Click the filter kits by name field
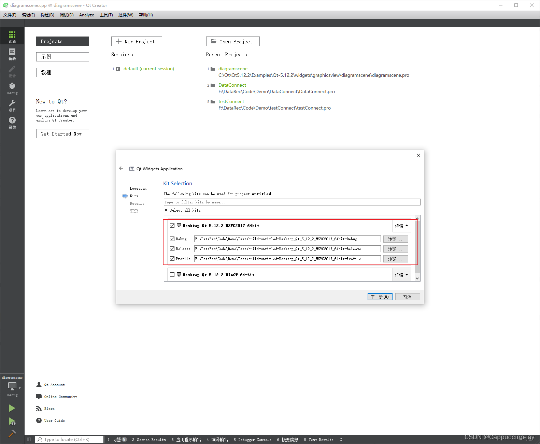 [292, 202]
